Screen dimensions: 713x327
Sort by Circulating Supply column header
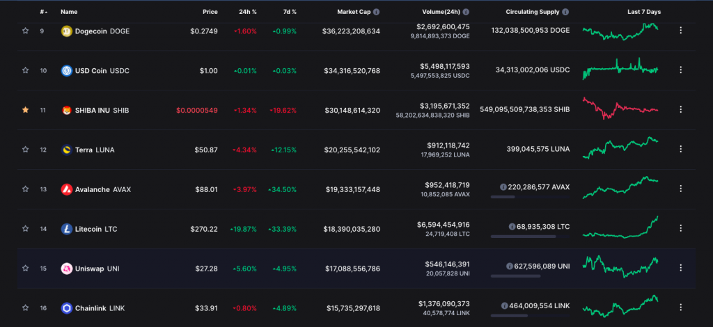pyautogui.click(x=533, y=12)
